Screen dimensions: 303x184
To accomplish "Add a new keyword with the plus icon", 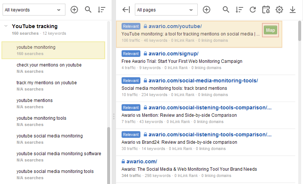I will 74,10.
